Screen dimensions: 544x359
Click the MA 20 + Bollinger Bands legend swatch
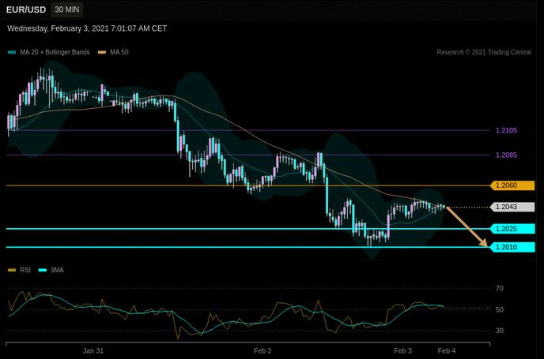coord(12,52)
